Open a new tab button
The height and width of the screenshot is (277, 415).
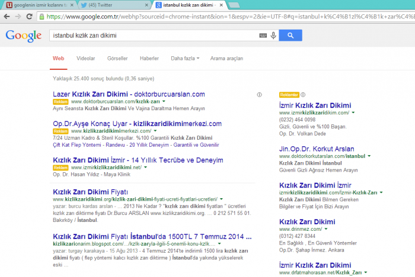tap(234, 5)
